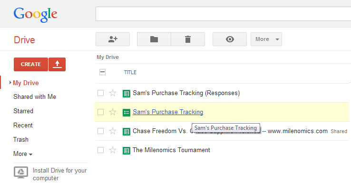
Task: Toggle the select-all checkbox beside TITLE
Action: coord(102,72)
